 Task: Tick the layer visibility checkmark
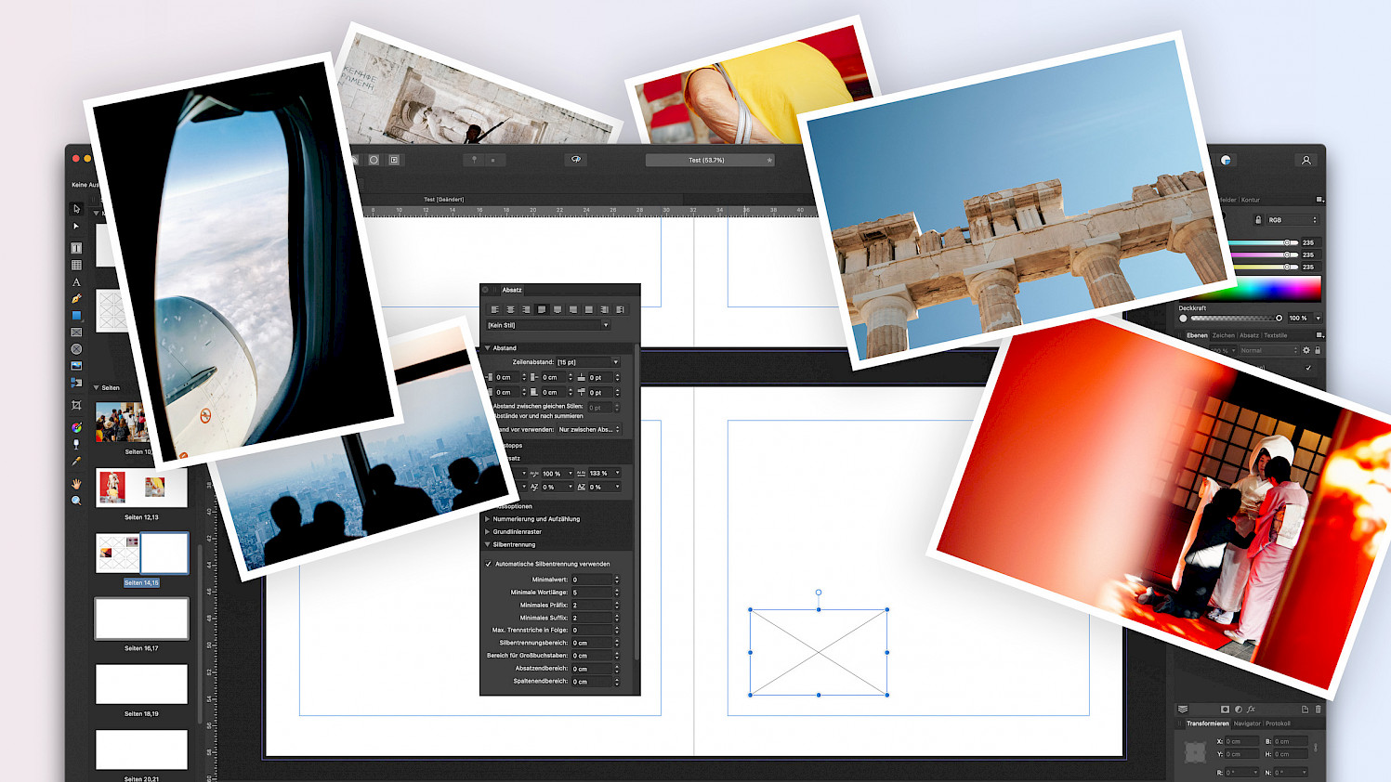(1308, 368)
